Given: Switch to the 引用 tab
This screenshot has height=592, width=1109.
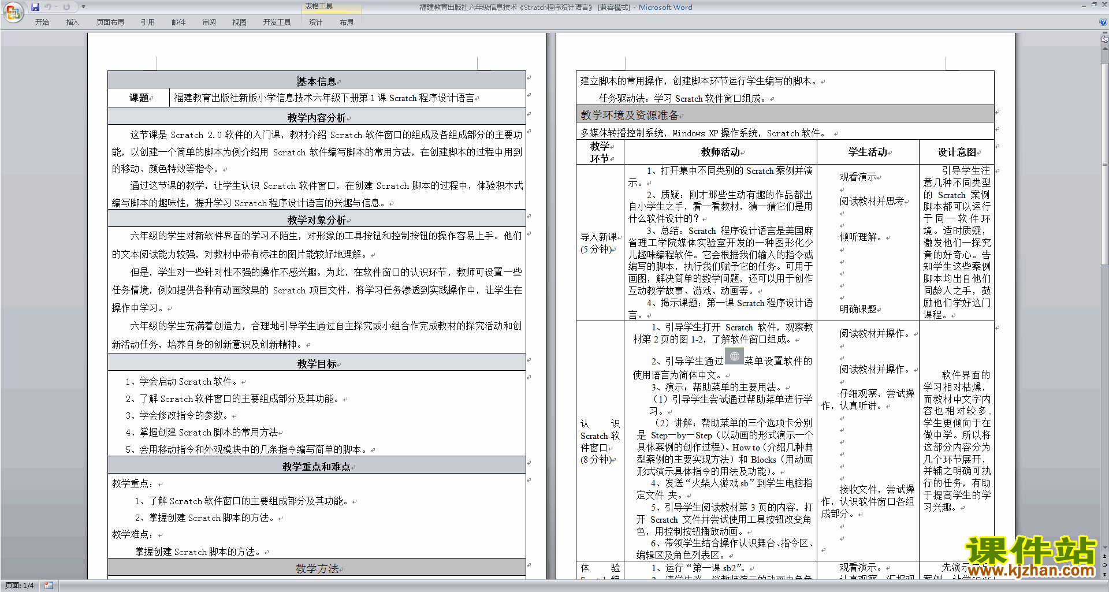Looking at the screenshot, I should tap(148, 22).
